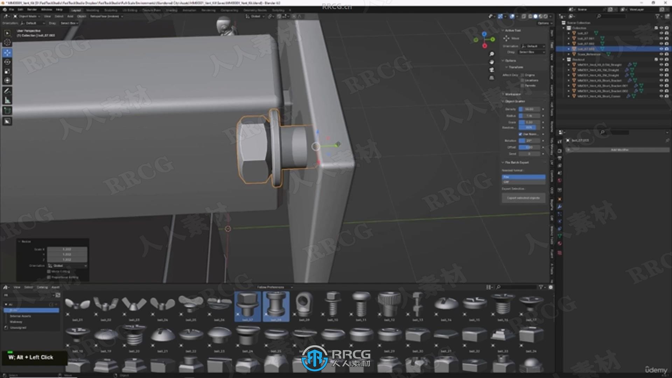Image resolution: width=672 pixels, height=378 pixels.
Task: Switch to material preview shading
Action: point(540,16)
